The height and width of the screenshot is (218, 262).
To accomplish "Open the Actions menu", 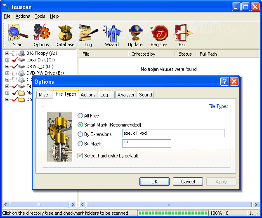I will (23, 16).
